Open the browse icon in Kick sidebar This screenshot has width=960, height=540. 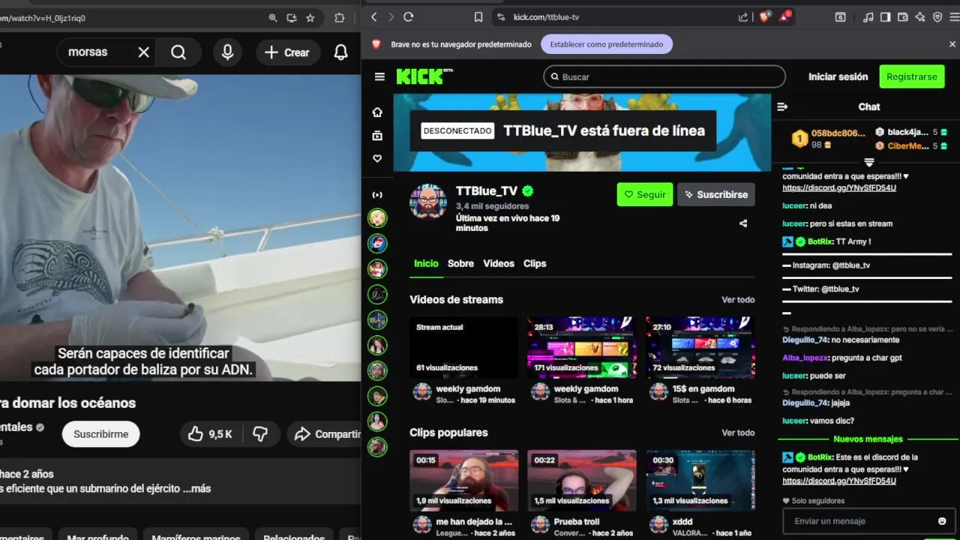(377, 135)
